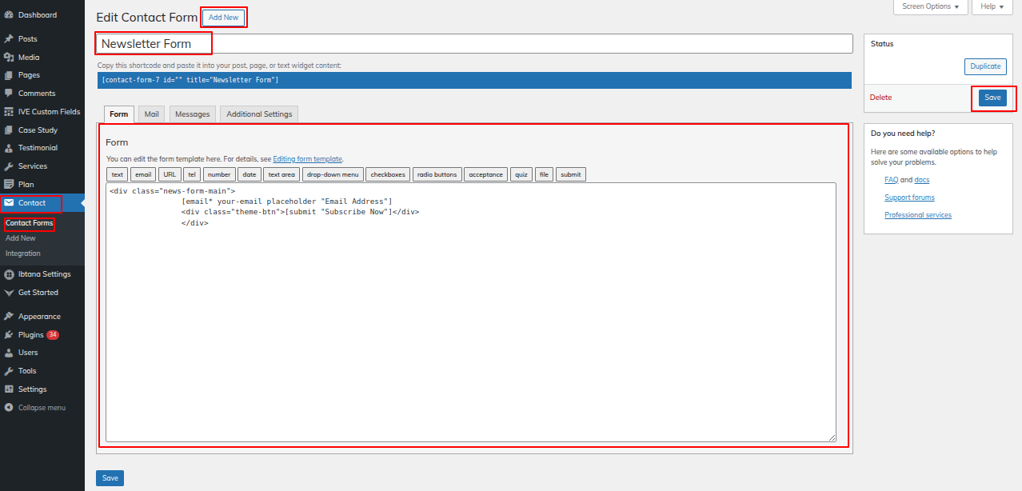Open Posts via the pushpin icon

(9, 39)
